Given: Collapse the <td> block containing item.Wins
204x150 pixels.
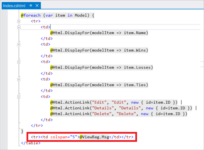Looking at the screenshot, I should point(19,44).
